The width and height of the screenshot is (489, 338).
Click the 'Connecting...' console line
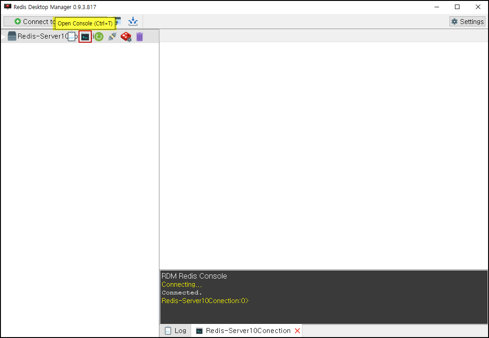coord(182,284)
